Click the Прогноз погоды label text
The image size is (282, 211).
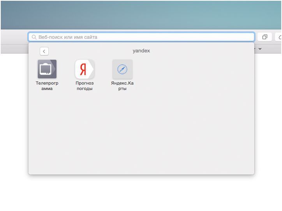[x=85, y=86]
